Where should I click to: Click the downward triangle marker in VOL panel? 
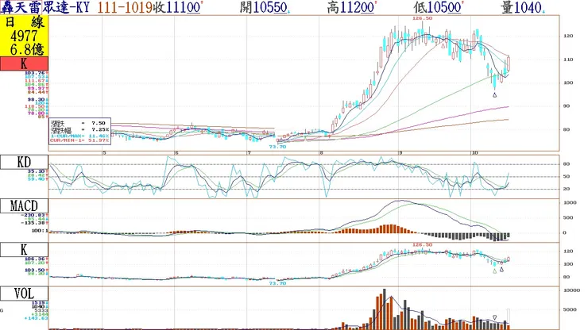494,317
